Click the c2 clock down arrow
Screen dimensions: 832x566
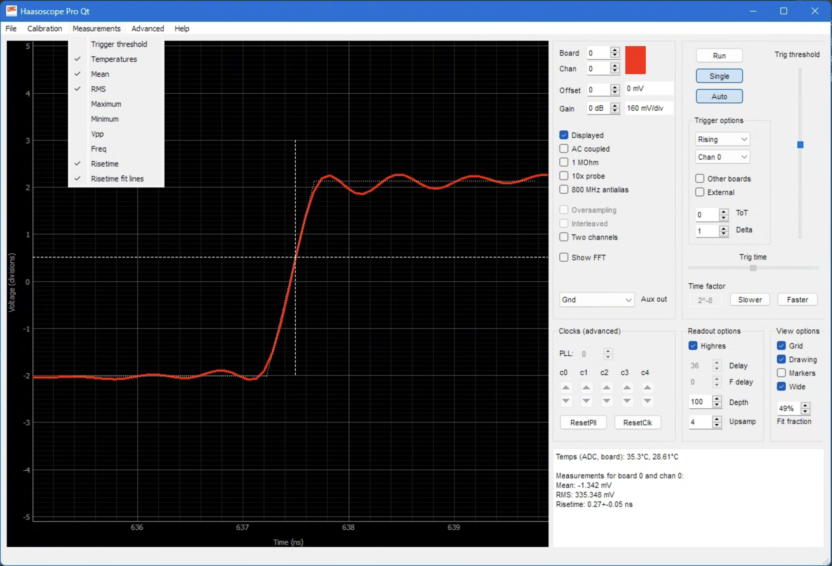point(606,401)
